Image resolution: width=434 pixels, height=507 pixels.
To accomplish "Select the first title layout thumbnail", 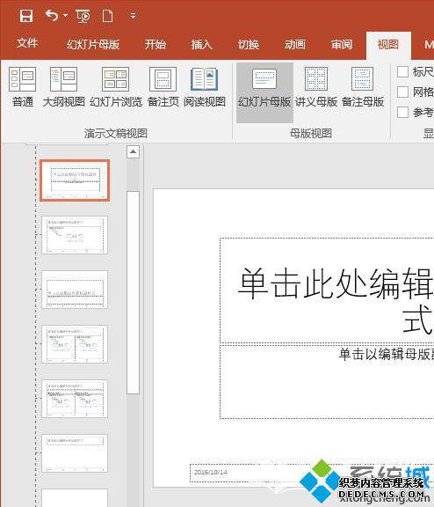I will pos(75,180).
